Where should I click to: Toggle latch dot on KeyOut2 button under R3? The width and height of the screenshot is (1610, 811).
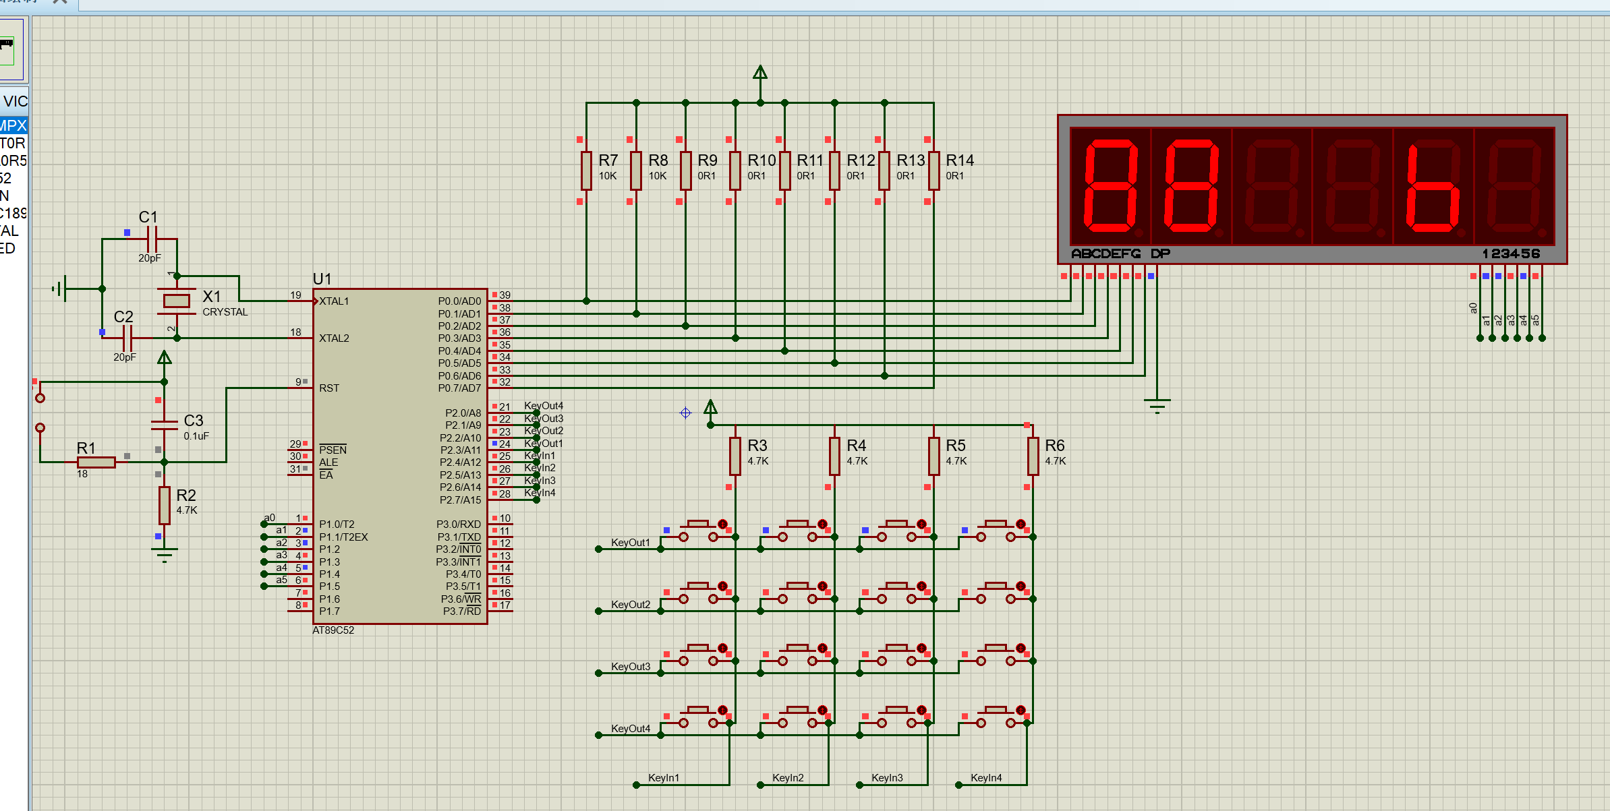722,586
